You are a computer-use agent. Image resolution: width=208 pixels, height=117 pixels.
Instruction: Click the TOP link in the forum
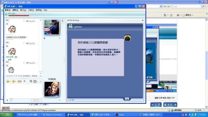point(173,98)
